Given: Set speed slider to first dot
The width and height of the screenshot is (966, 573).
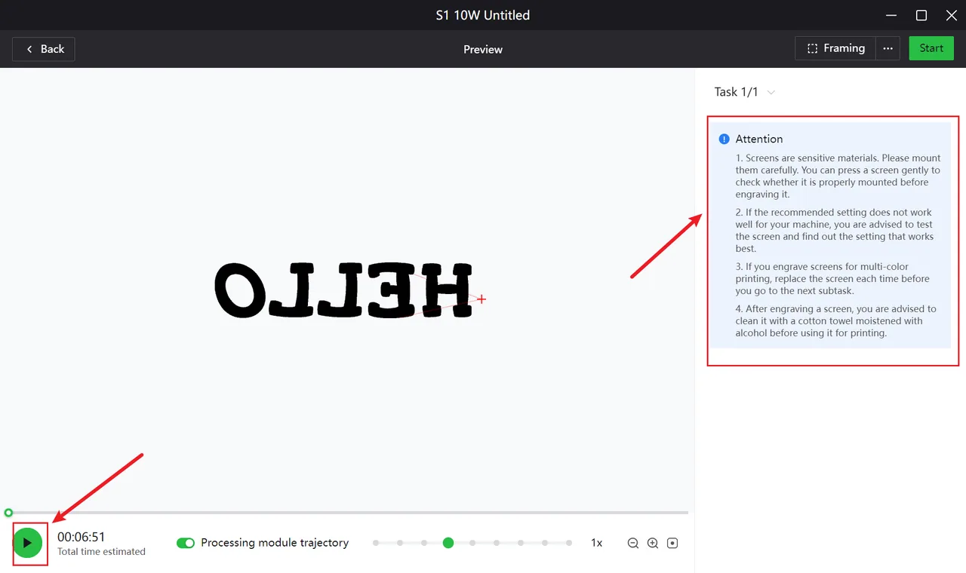Looking at the screenshot, I should tap(376, 543).
